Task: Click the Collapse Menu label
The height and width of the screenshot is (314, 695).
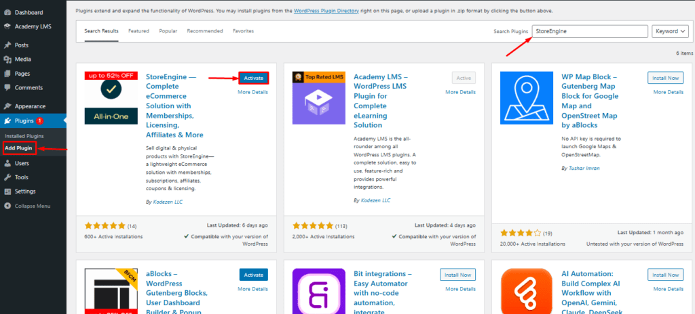Action: click(x=33, y=206)
